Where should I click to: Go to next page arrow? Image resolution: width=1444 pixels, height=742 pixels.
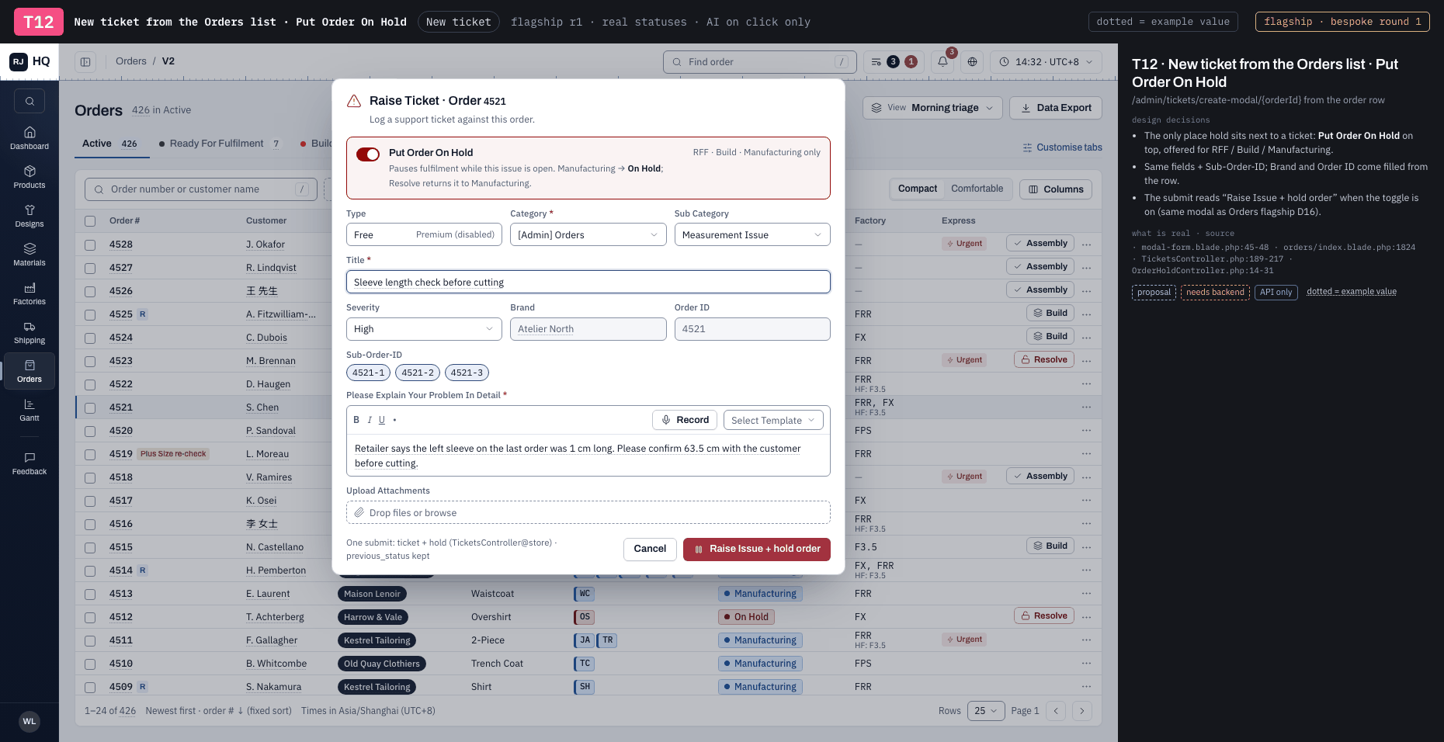coord(1081,711)
